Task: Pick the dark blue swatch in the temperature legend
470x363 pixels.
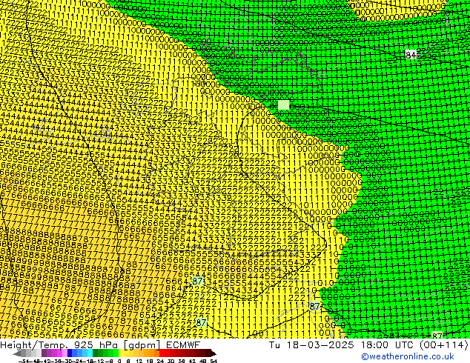Action: tap(70, 353)
